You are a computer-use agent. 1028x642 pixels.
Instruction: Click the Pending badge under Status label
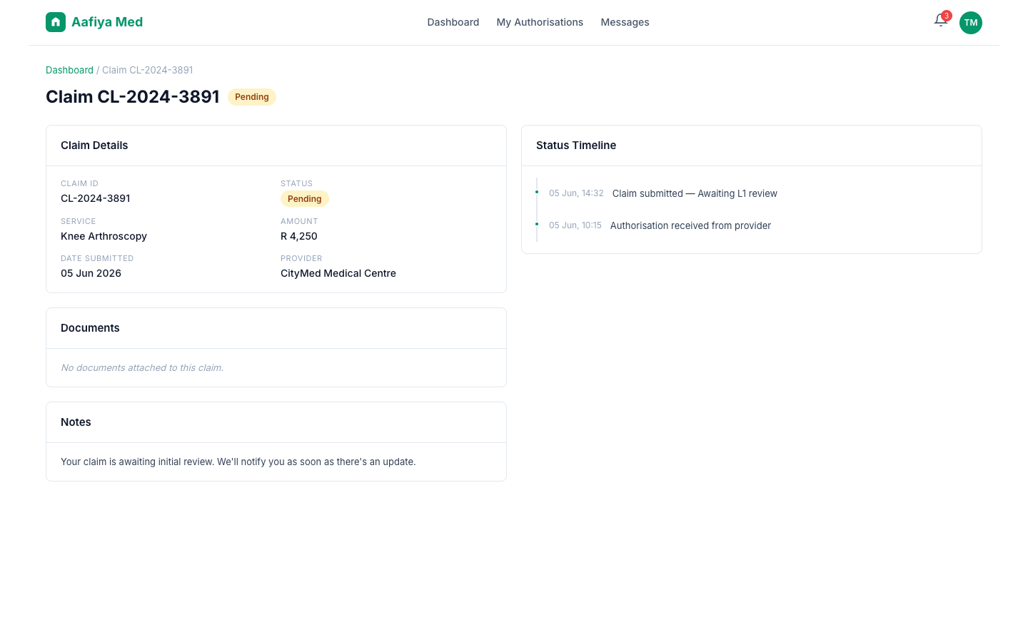(305, 199)
